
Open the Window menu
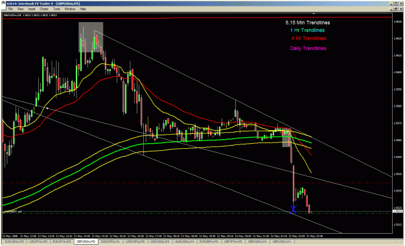pyautogui.click(x=70, y=9)
